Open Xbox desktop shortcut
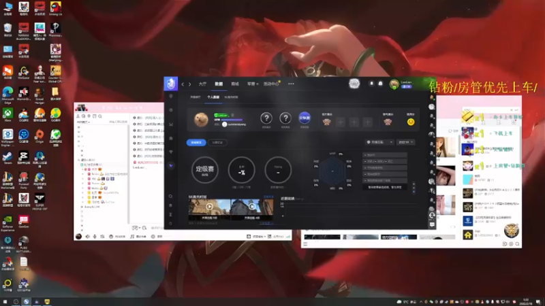 tap(7, 115)
